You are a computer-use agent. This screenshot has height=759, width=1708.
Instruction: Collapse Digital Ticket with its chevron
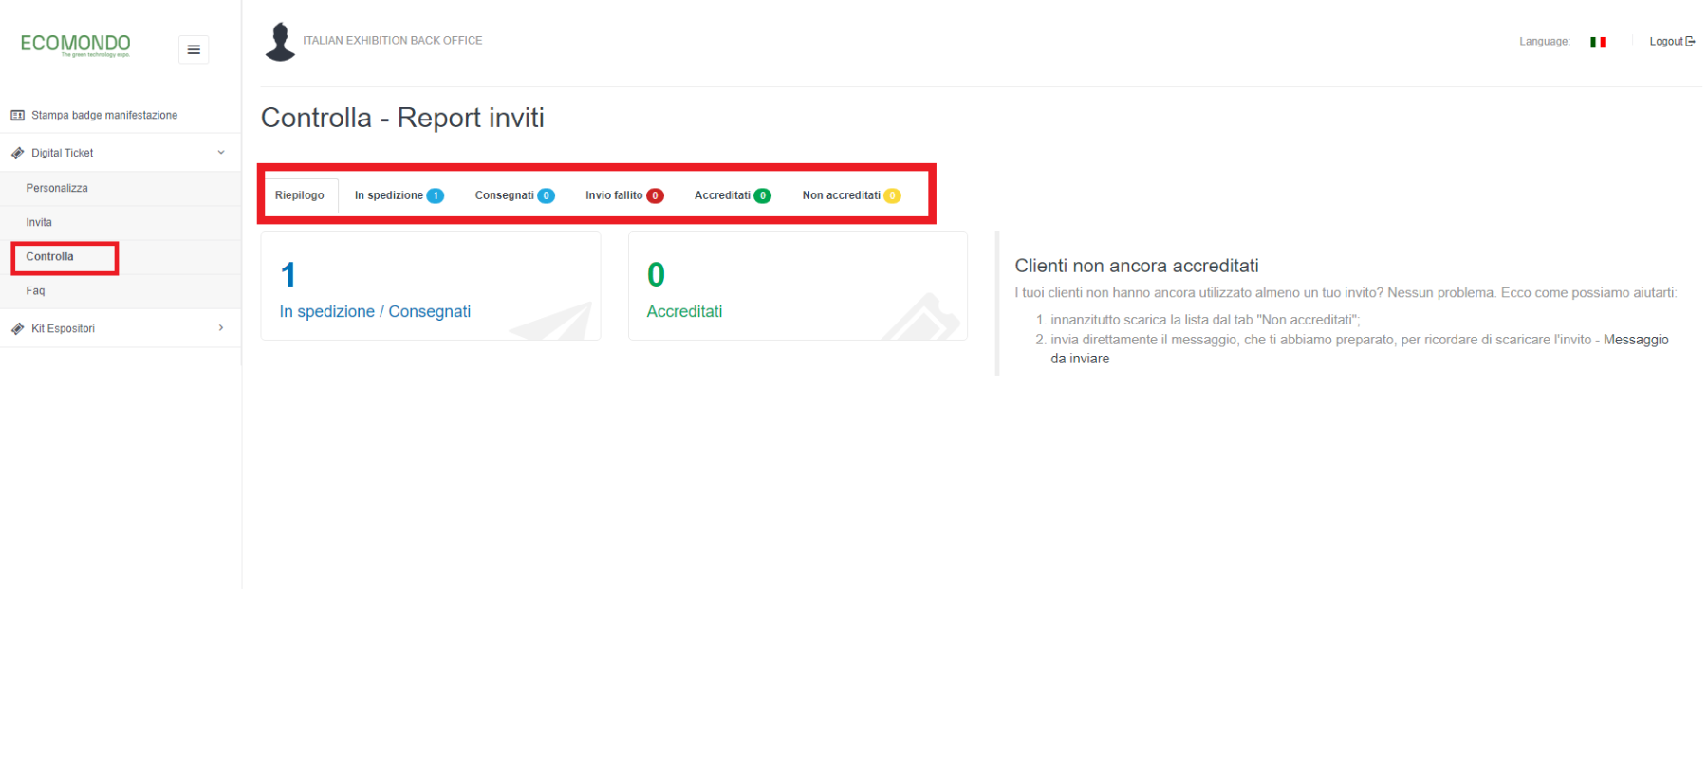coord(221,153)
